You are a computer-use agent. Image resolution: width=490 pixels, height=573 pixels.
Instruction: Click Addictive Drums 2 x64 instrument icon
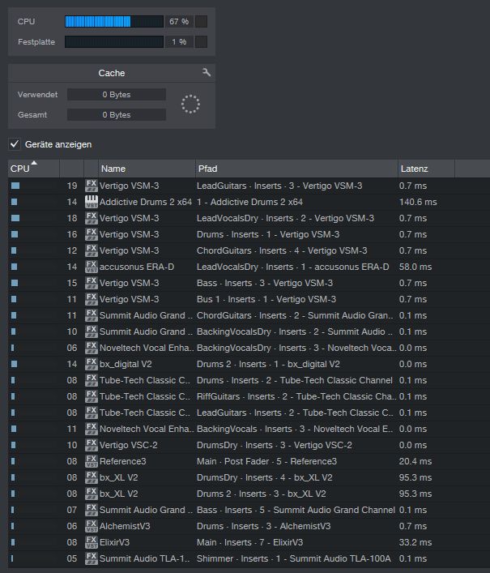(x=92, y=202)
